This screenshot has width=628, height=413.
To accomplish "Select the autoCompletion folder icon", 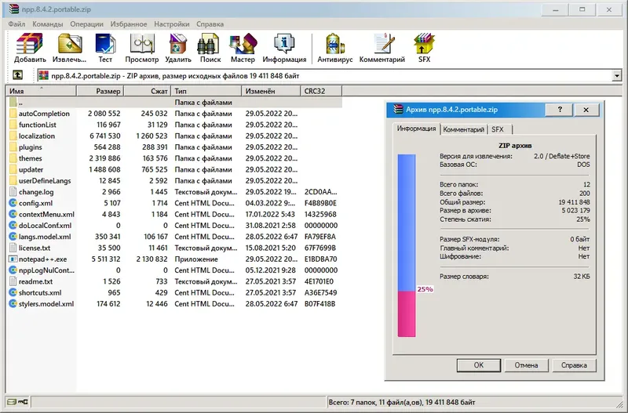I will pyautogui.click(x=13, y=114).
